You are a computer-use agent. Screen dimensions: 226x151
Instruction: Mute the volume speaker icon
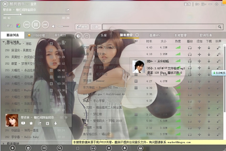point(53,26)
